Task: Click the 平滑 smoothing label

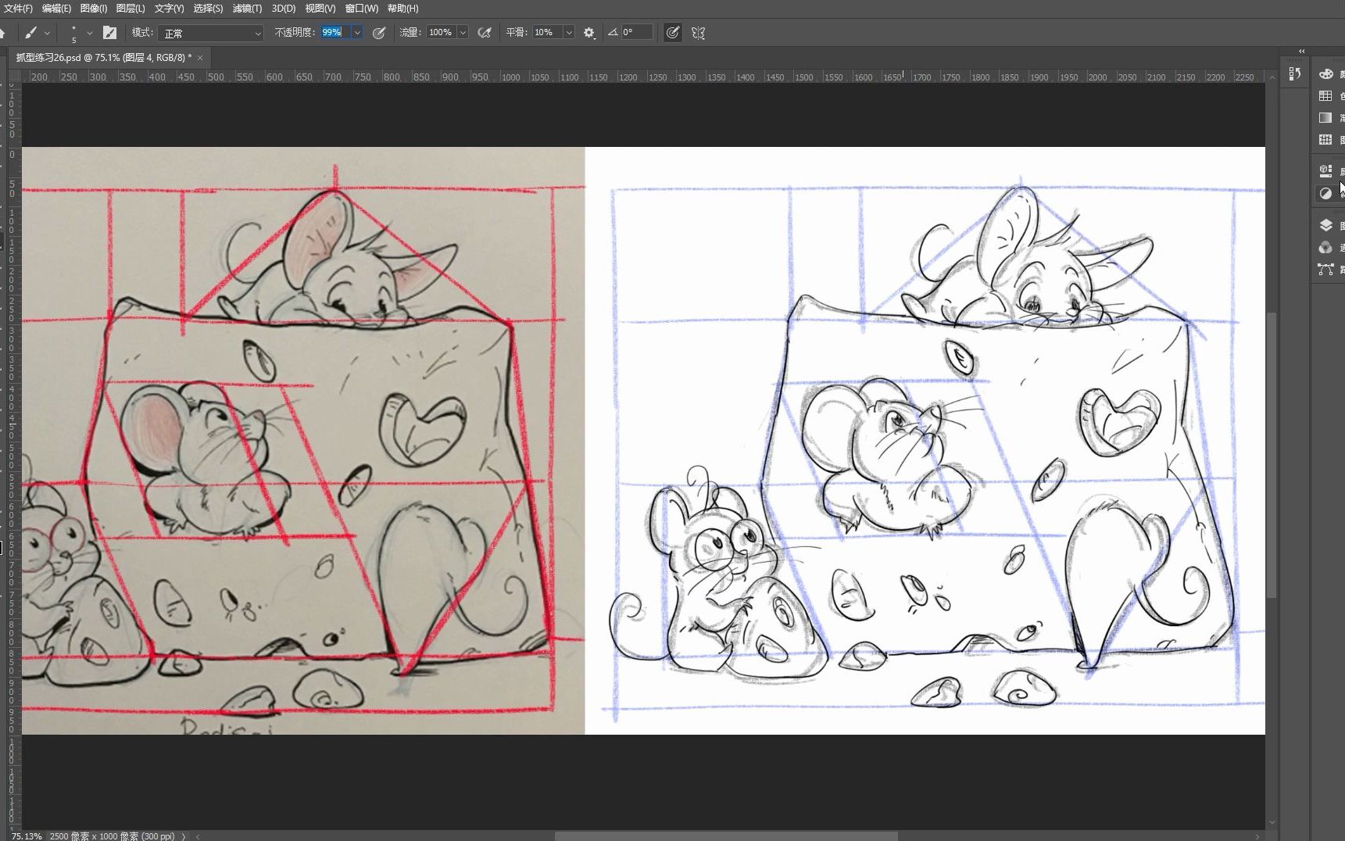Action: [517, 33]
